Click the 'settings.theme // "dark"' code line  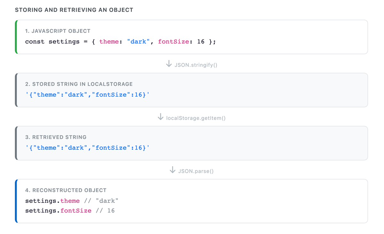point(72,201)
